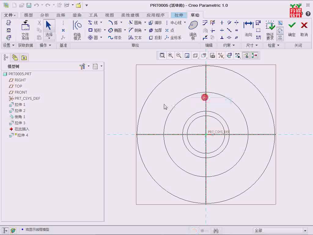Click the parallel constraint icon

coord(237,38)
